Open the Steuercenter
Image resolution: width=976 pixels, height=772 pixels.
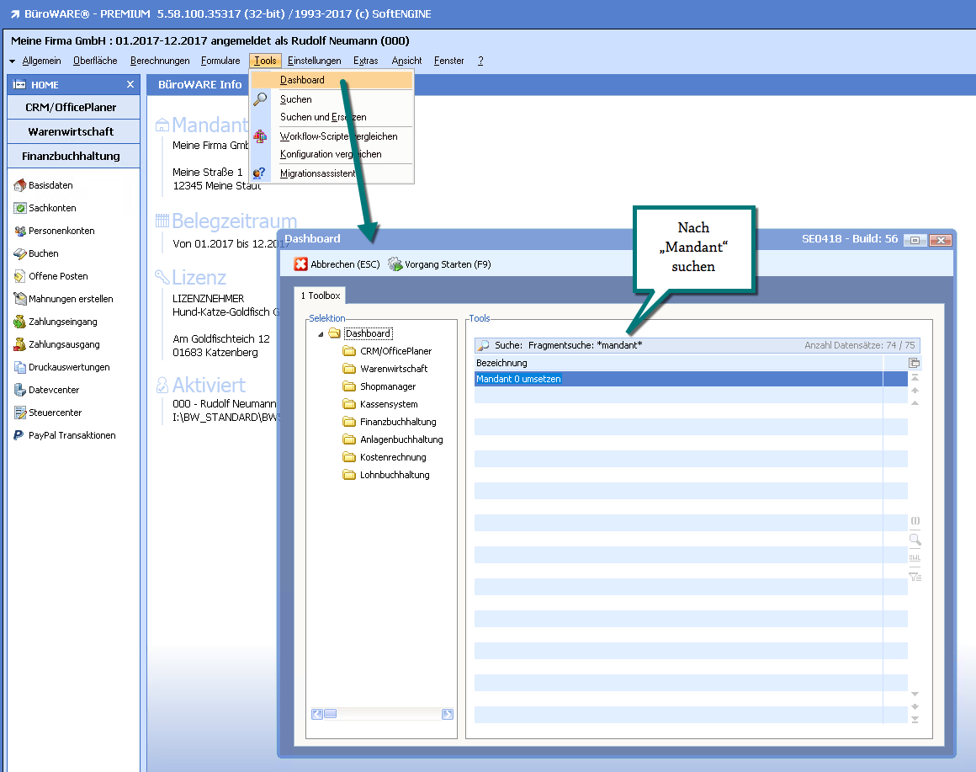[x=55, y=413]
